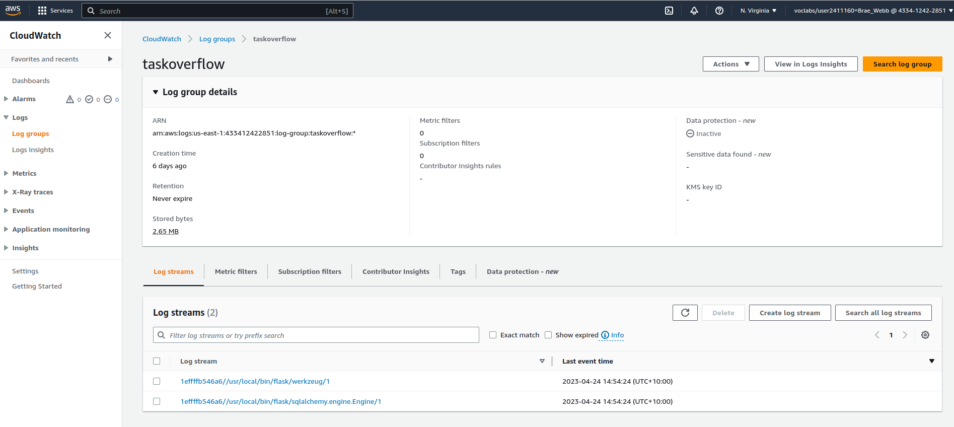
Task: Open the Actions dropdown
Action: click(x=731, y=64)
